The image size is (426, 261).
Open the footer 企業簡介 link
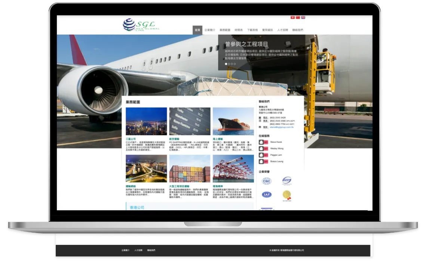[126, 251]
